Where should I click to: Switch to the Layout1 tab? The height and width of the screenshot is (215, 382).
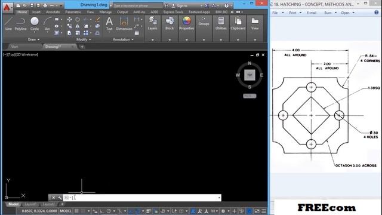[x=30, y=204]
